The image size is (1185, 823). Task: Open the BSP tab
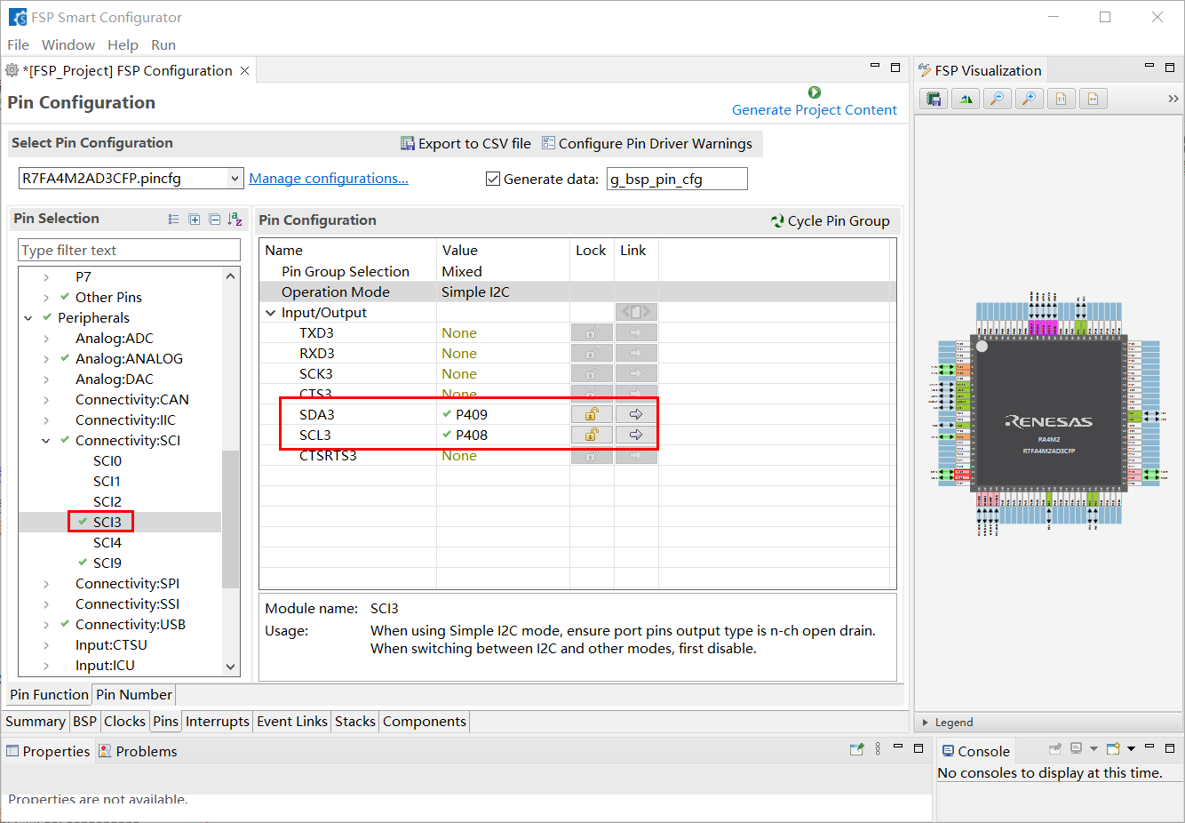click(84, 722)
